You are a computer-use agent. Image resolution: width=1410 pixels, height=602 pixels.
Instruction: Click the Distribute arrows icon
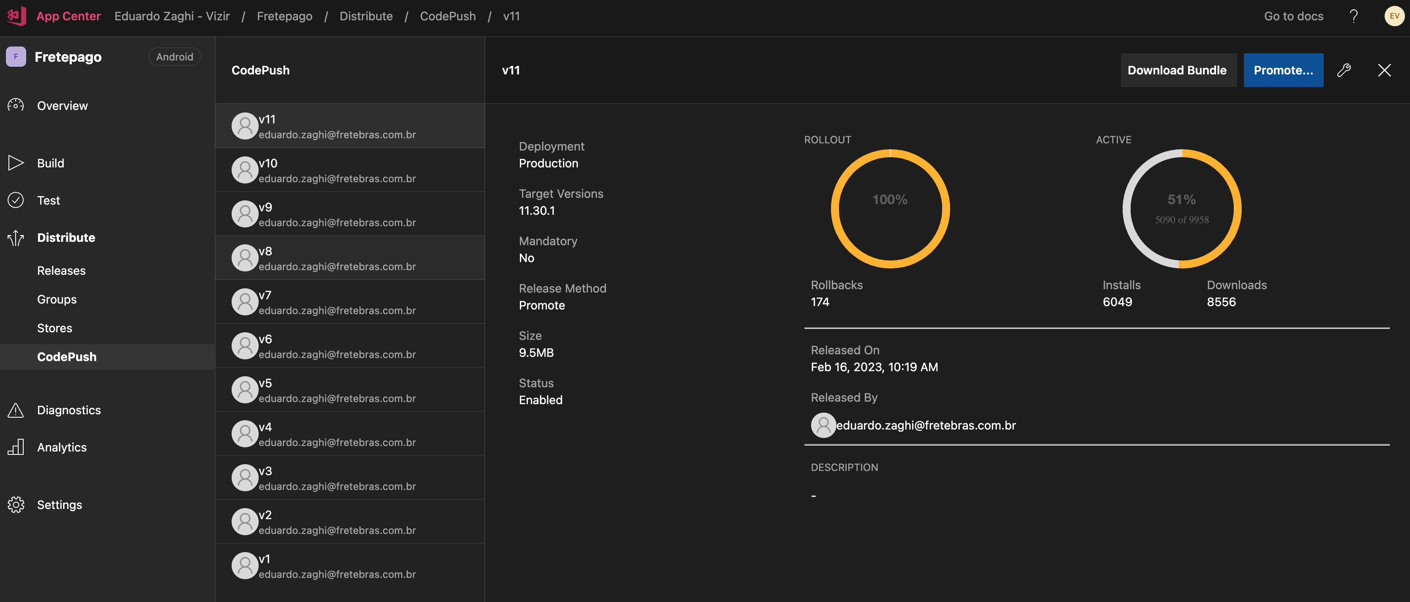pos(16,238)
